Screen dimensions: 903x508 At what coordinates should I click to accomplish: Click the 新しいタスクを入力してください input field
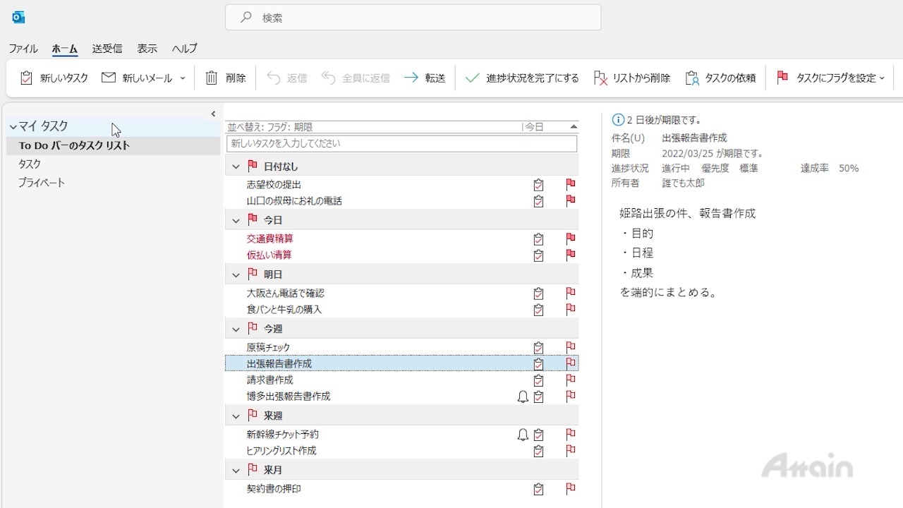[x=401, y=144]
